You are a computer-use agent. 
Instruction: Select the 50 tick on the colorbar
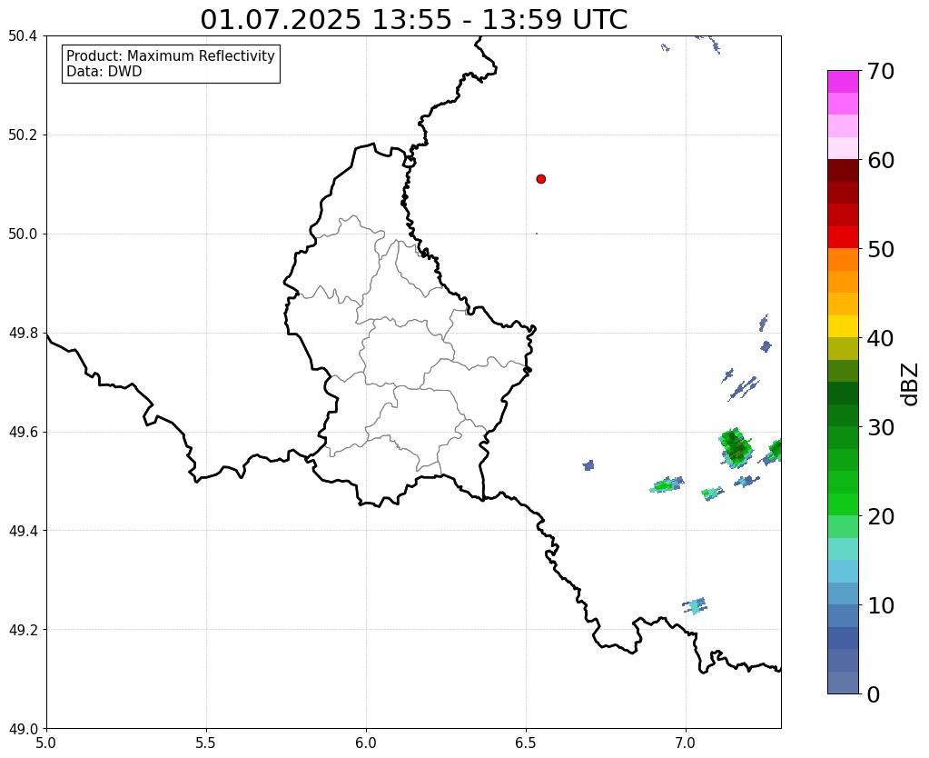point(881,249)
